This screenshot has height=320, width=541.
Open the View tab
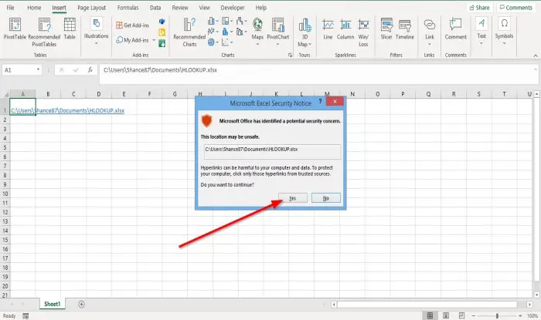coord(204,8)
